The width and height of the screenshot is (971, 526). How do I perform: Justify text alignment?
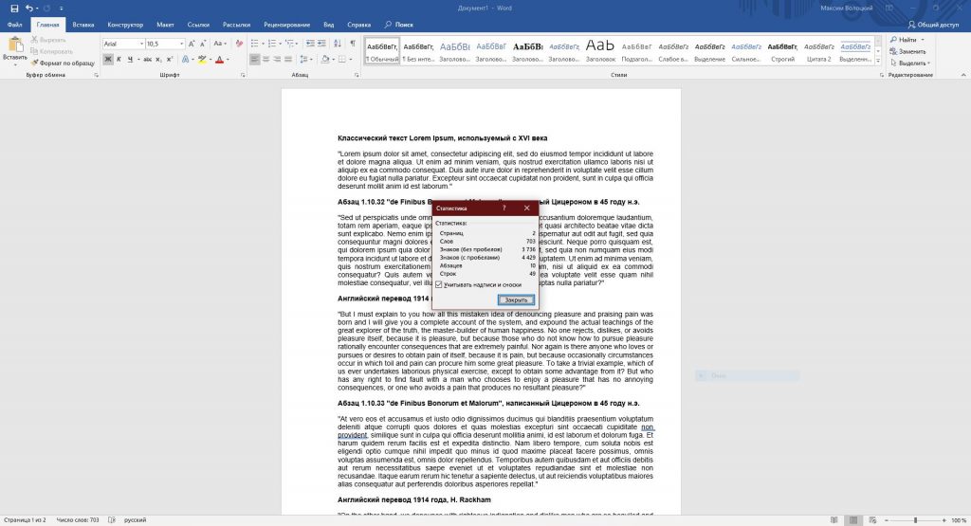point(288,60)
